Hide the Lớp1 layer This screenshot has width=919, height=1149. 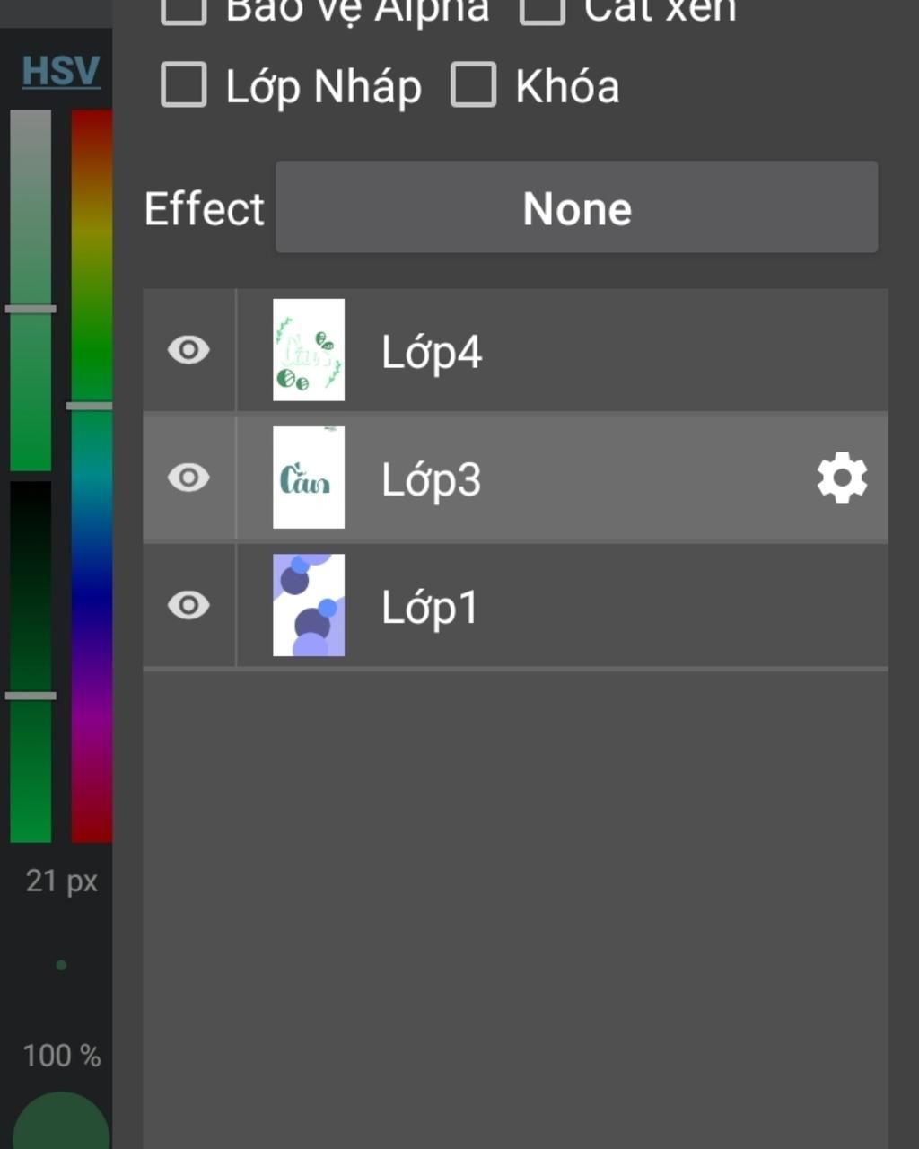point(188,605)
